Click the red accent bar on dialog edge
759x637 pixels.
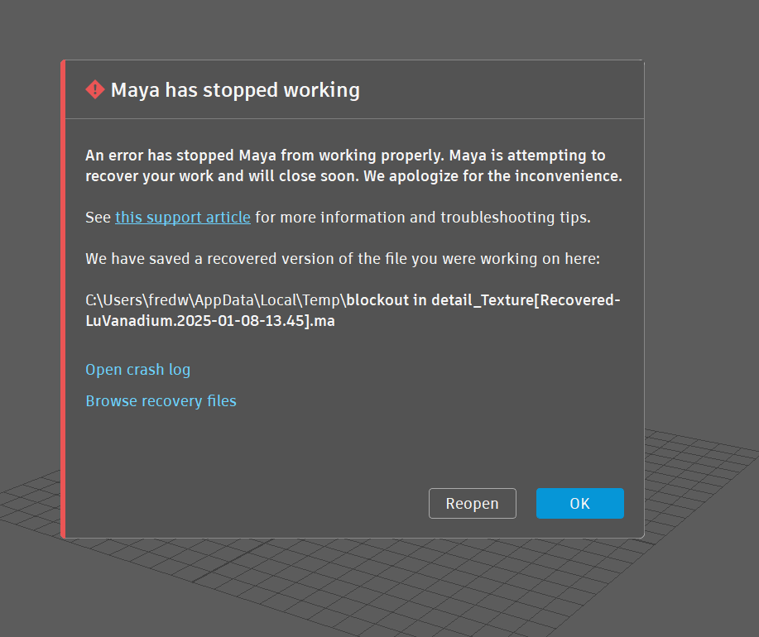pos(63,298)
